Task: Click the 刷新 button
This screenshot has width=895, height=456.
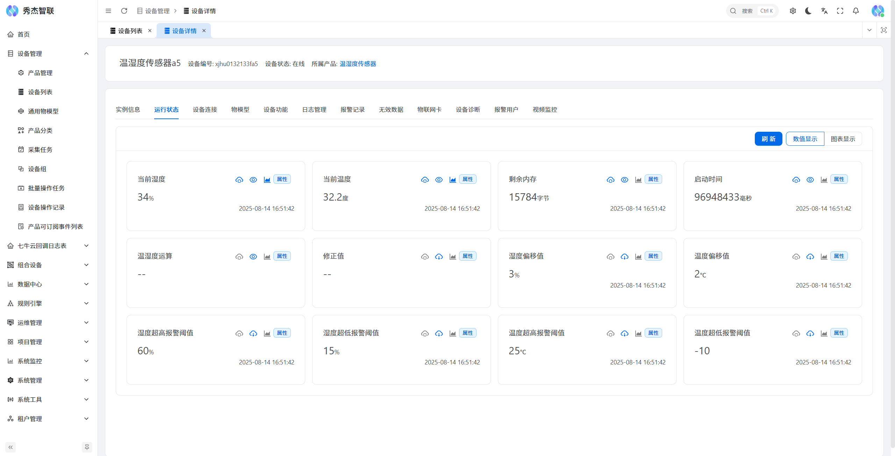Action: point(768,139)
